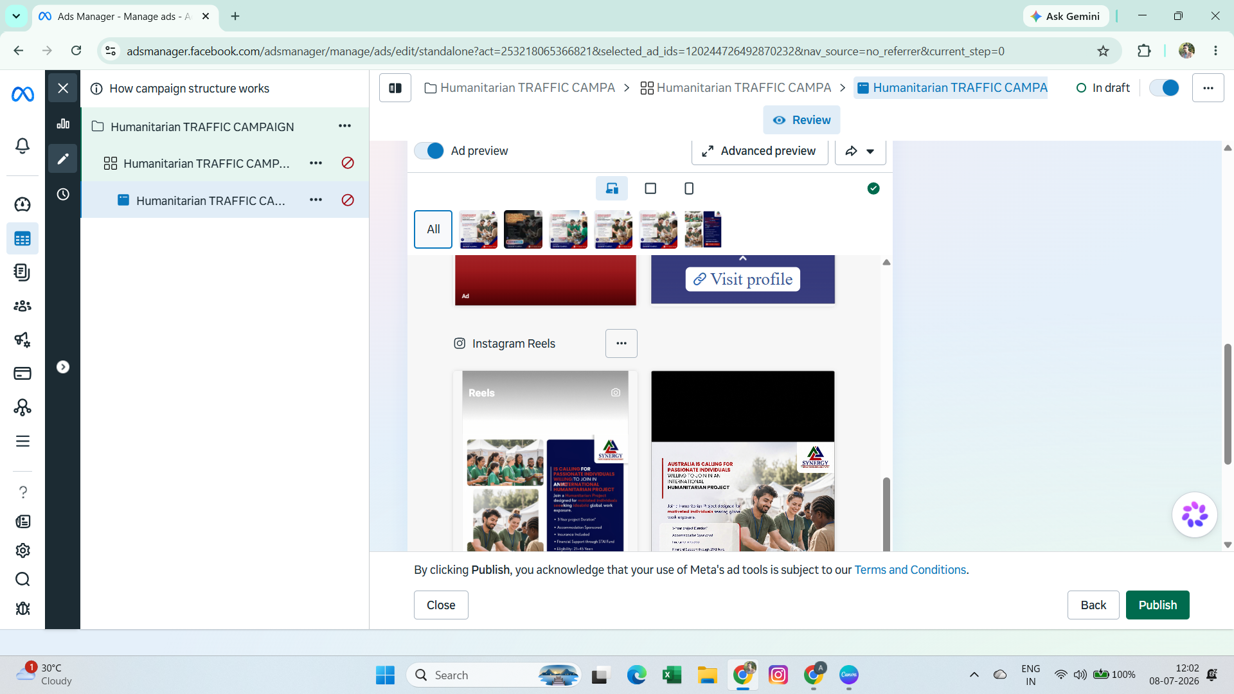The height and width of the screenshot is (694, 1234).
Task: Open All tools hamburger menu
Action: coord(22,441)
